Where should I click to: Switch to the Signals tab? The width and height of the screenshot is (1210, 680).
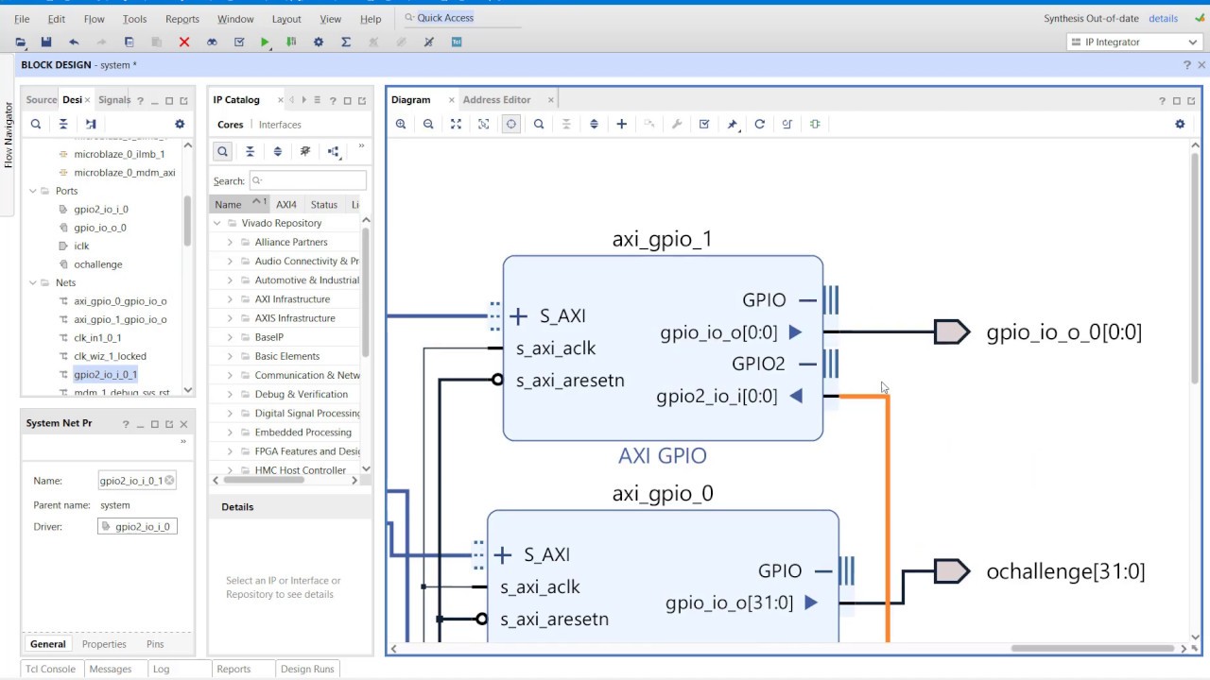tap(114, 100)
